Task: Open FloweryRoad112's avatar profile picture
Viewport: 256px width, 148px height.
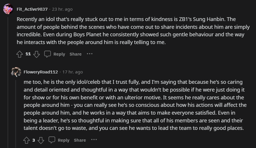Action: [x=16, y=72]
